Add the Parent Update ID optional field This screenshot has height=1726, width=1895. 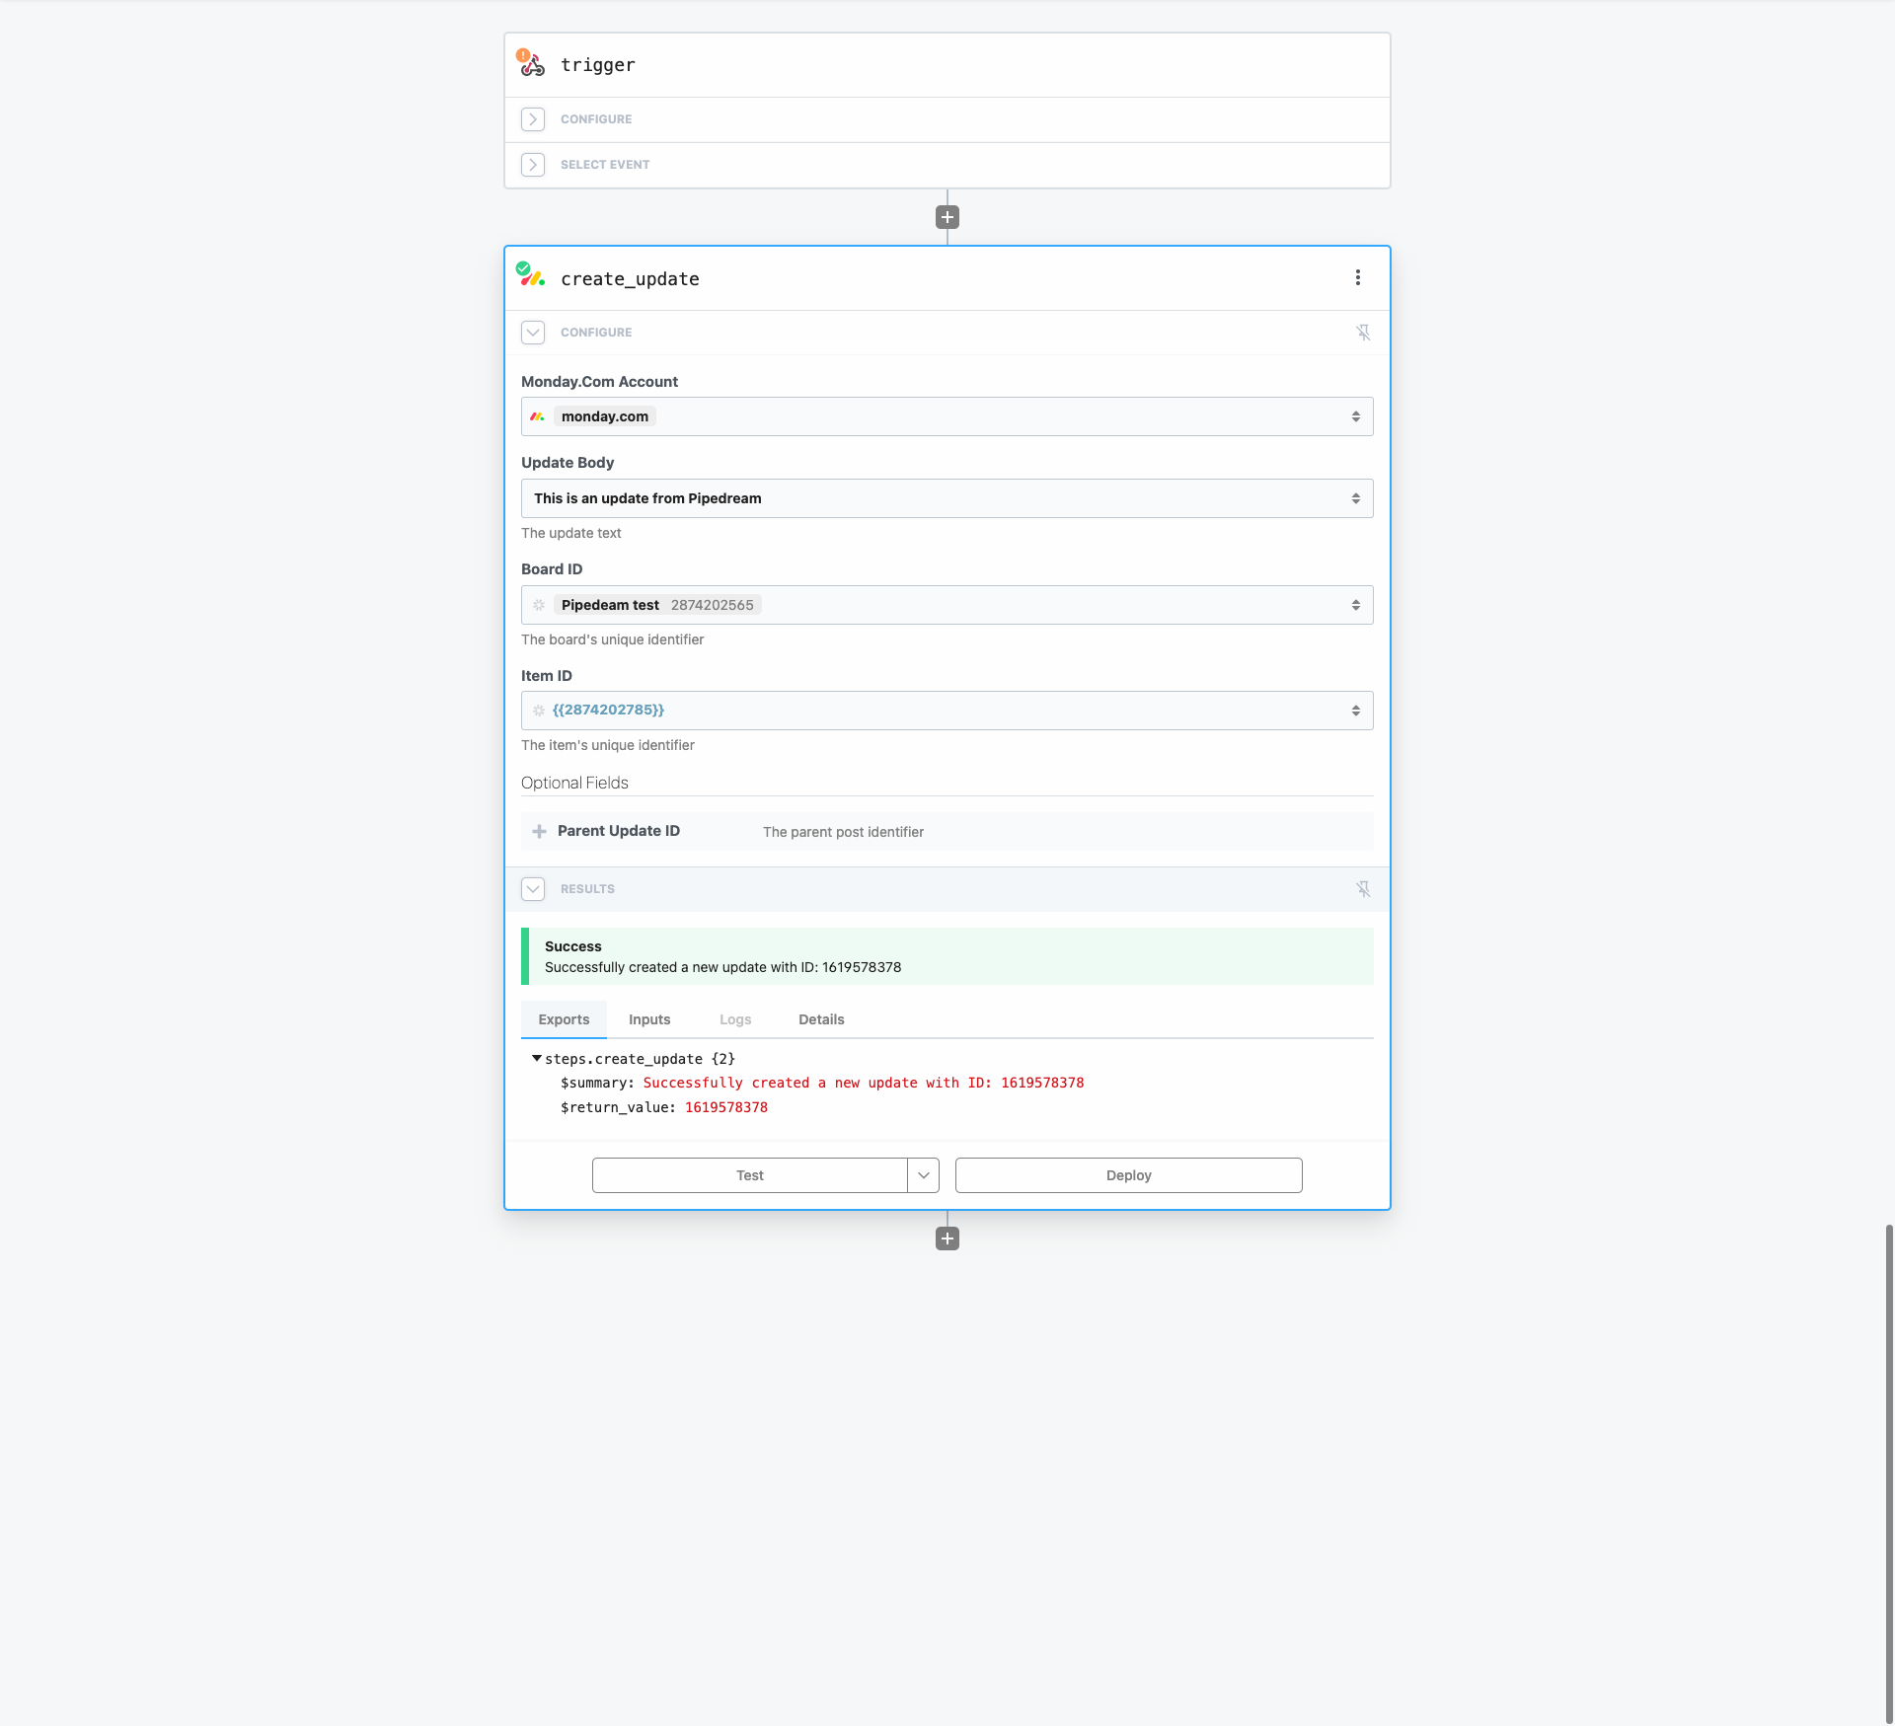pos(540,831)
